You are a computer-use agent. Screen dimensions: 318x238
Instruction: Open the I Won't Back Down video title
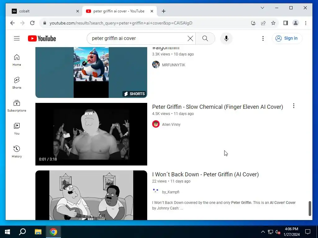(x=206, y=174)
